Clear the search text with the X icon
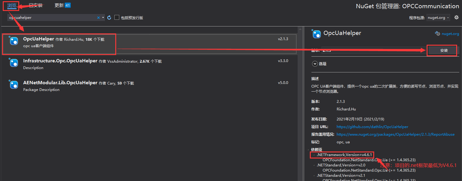462x181 pixels. 98,18
